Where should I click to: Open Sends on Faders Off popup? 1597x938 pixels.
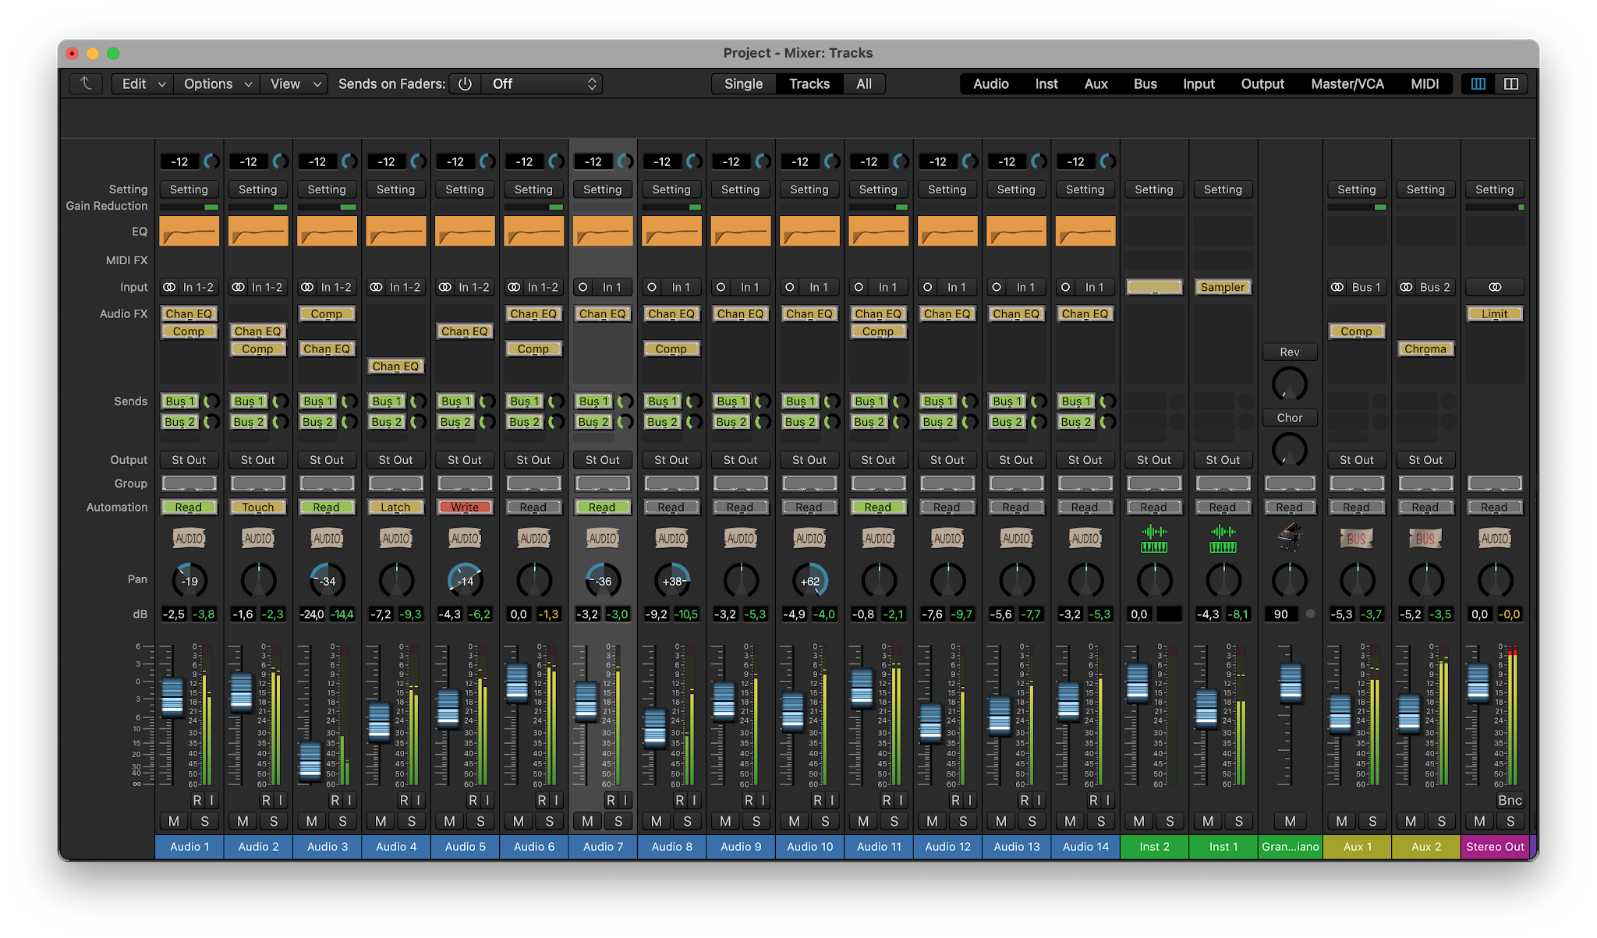pos(542,83)
